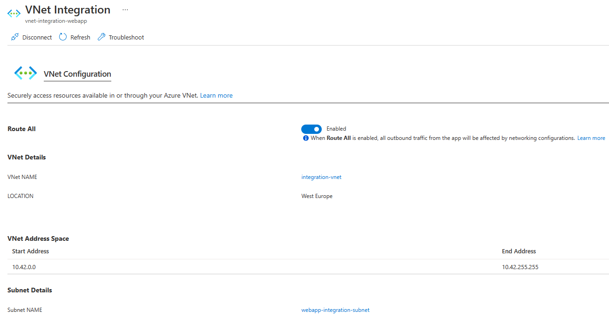Open Learn more link after Azure VNet text
Viewport: 609px width, 317px height.
(x=217, y=95)
